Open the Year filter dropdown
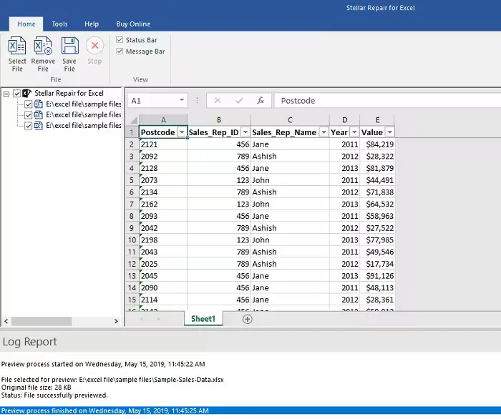The width and height of the screenshot is (501, 419). coord(354,132)
